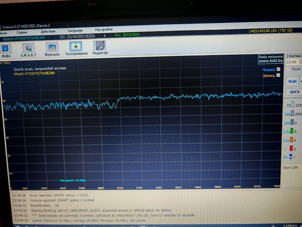This screenshot has height=227, width=302.
Task: Click the blue Err X error indicator
Action: tap(291, 157)
